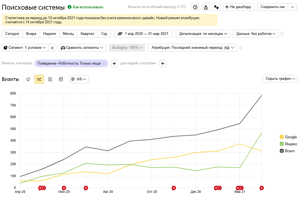
Task: Click the Сохранить как button
Action: coord(273,7)
